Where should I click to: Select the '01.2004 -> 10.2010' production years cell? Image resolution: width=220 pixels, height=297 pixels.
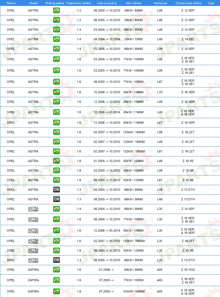[x=107, y=161]
